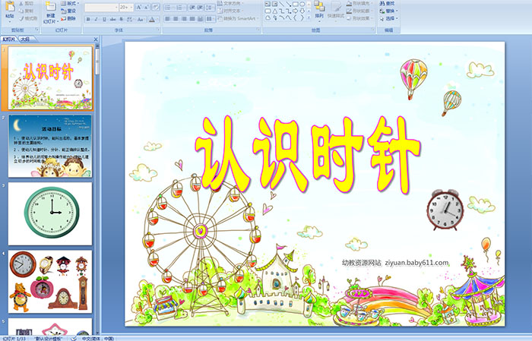
Task: Select slide 3 thumbnail with green clock
Action: point(50,213)
